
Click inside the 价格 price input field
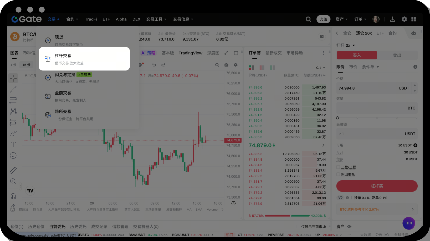[x=368, y=88]
